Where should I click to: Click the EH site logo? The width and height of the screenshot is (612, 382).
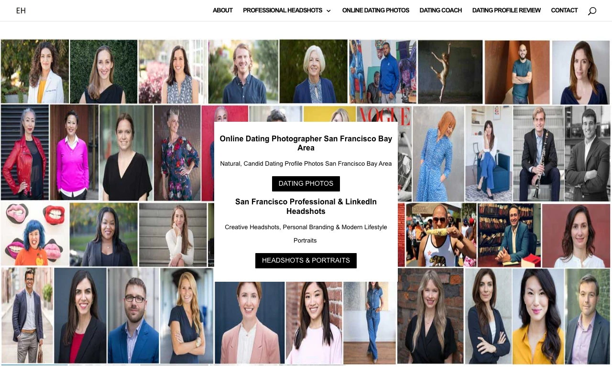pos(21,11)
